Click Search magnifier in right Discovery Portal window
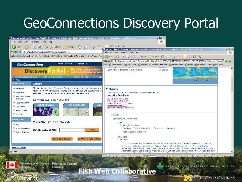Screen dimensions: 242x182 pos(139,57)
